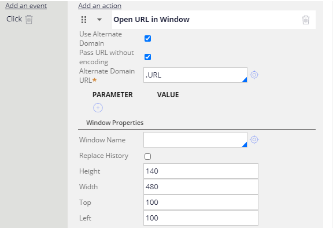Click the Add an event link
333x228 pixels.
click(26, 6)
